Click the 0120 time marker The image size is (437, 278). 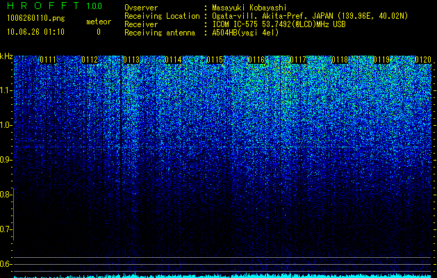point(423,60)
